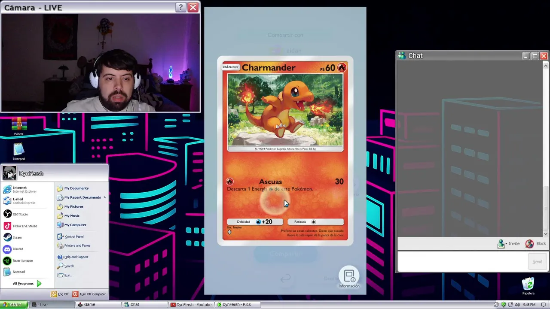Switch to the Chat taskbar window
Screen dimensions: 550x309
pos(145,305)
